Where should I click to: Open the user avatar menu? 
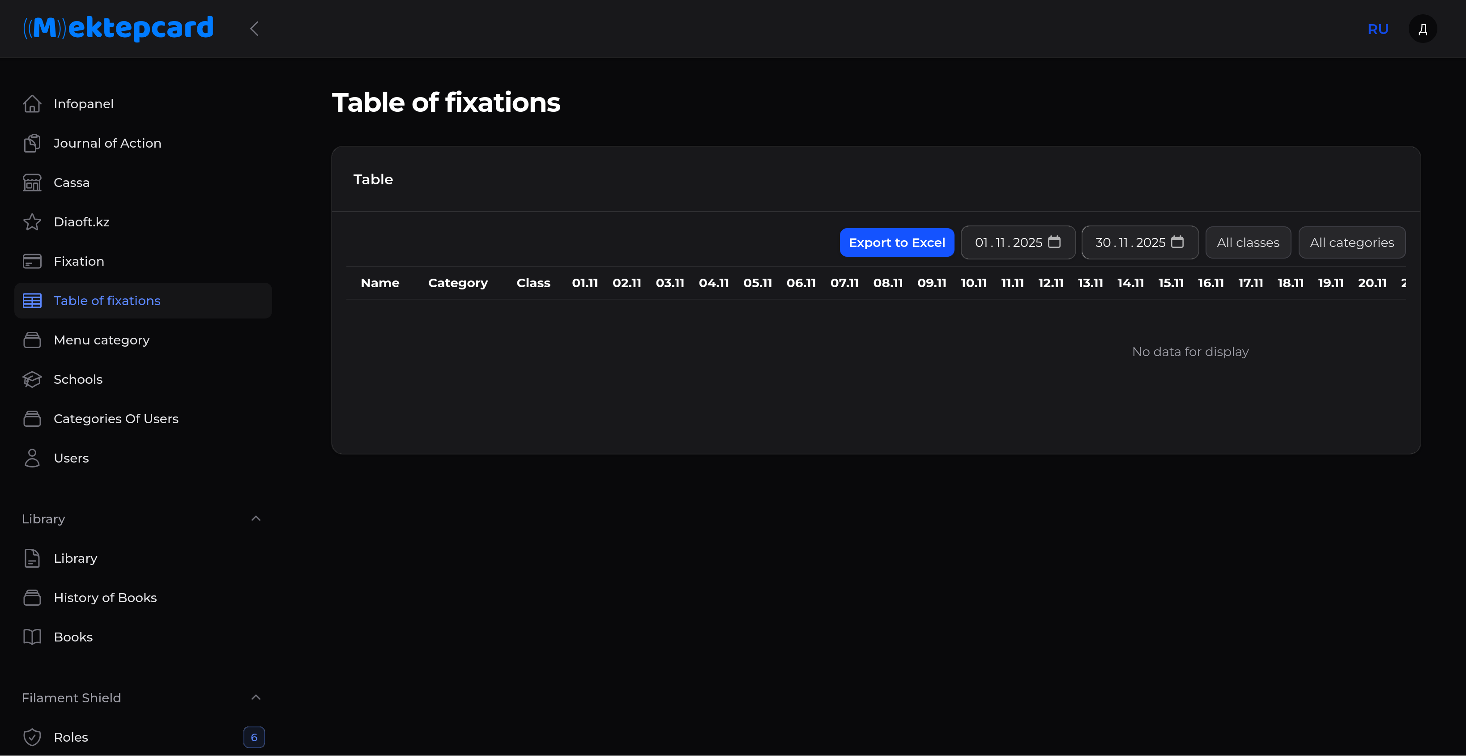[1422, 29]
